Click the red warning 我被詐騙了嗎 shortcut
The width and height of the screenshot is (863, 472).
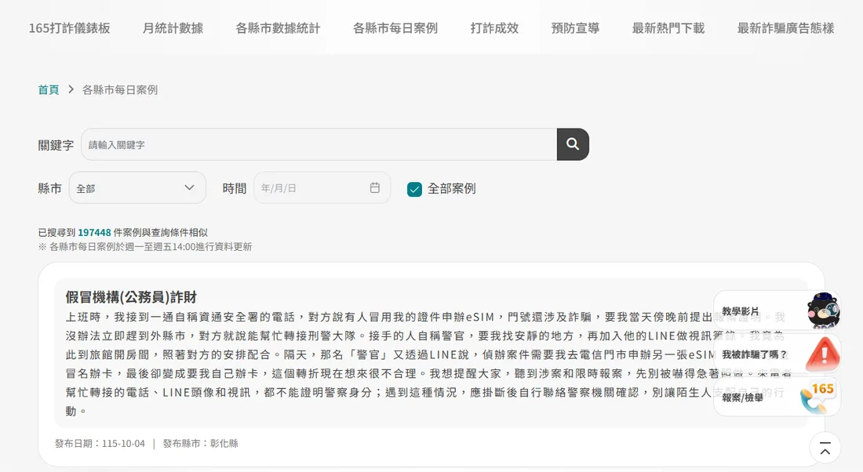(777, 354)
